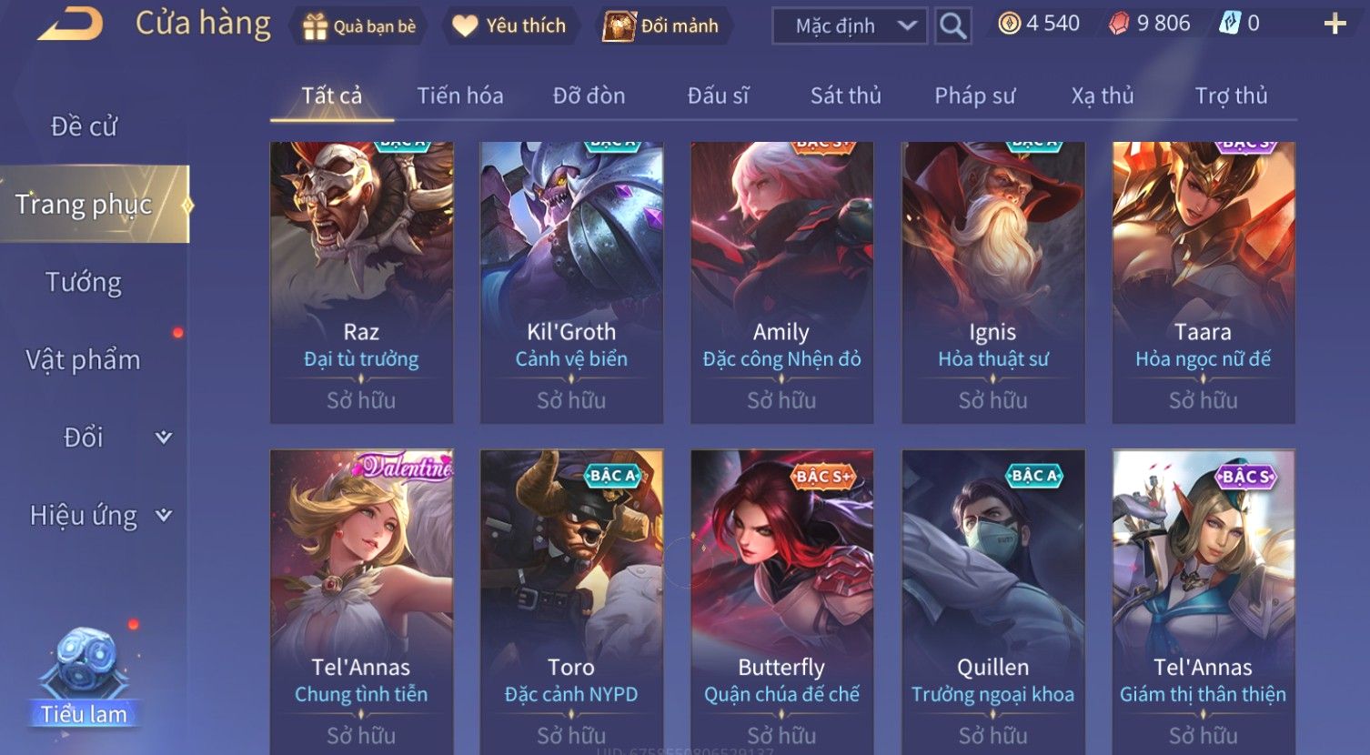Select Vật phẩm in the sidebar
This screenshot has height=755, width=1370.
[x=84, y=360]
